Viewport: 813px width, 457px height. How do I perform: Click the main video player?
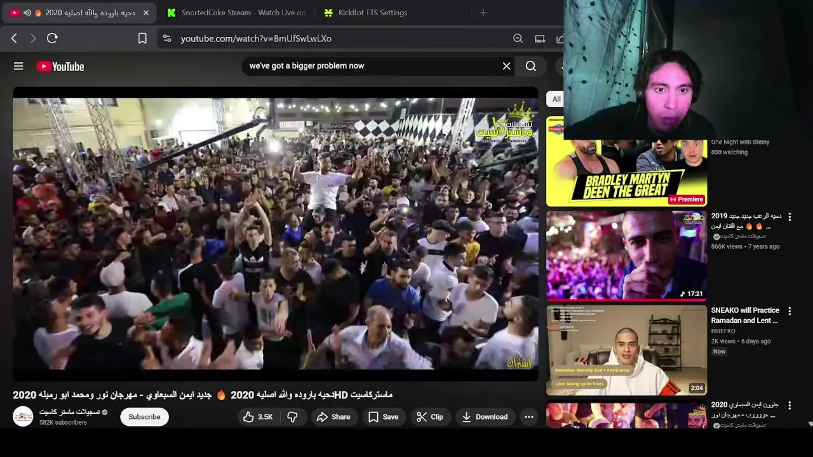coord(275,234)
